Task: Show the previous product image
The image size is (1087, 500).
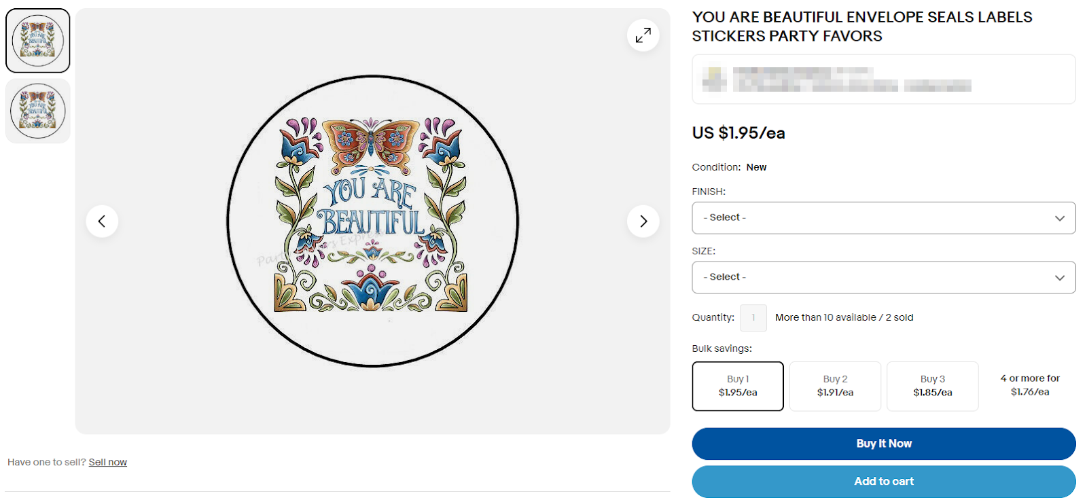Action: coord(102,221)
